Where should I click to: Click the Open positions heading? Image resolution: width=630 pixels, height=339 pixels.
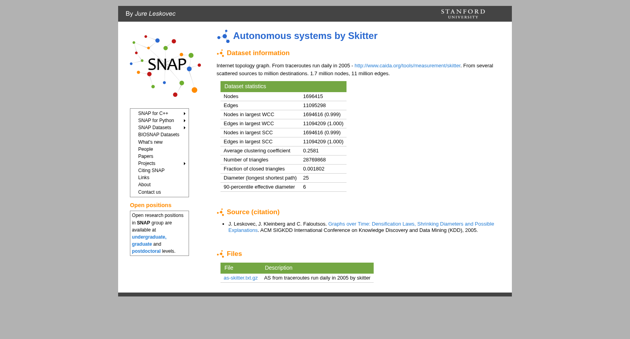pyautogui.click(x=151, y=205)
